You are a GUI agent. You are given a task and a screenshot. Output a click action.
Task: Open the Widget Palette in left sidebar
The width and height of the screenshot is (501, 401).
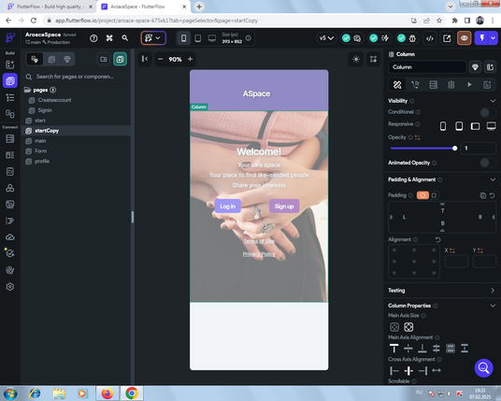[x=10, y=64]
